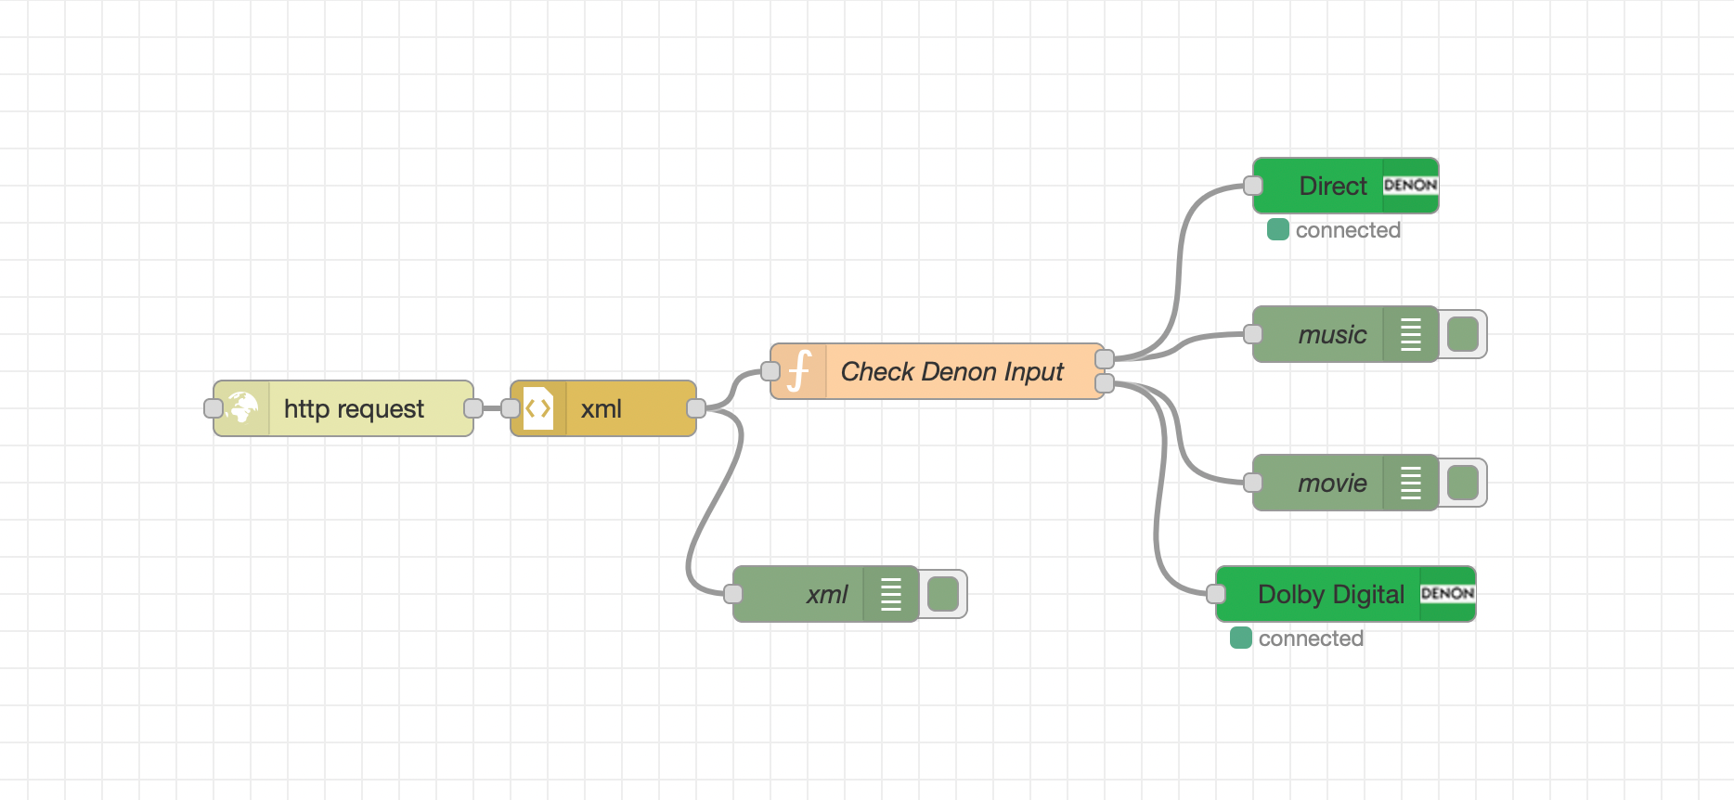Click the input port of the xml parser node
1734x800 pixels.
coord(511,408)
